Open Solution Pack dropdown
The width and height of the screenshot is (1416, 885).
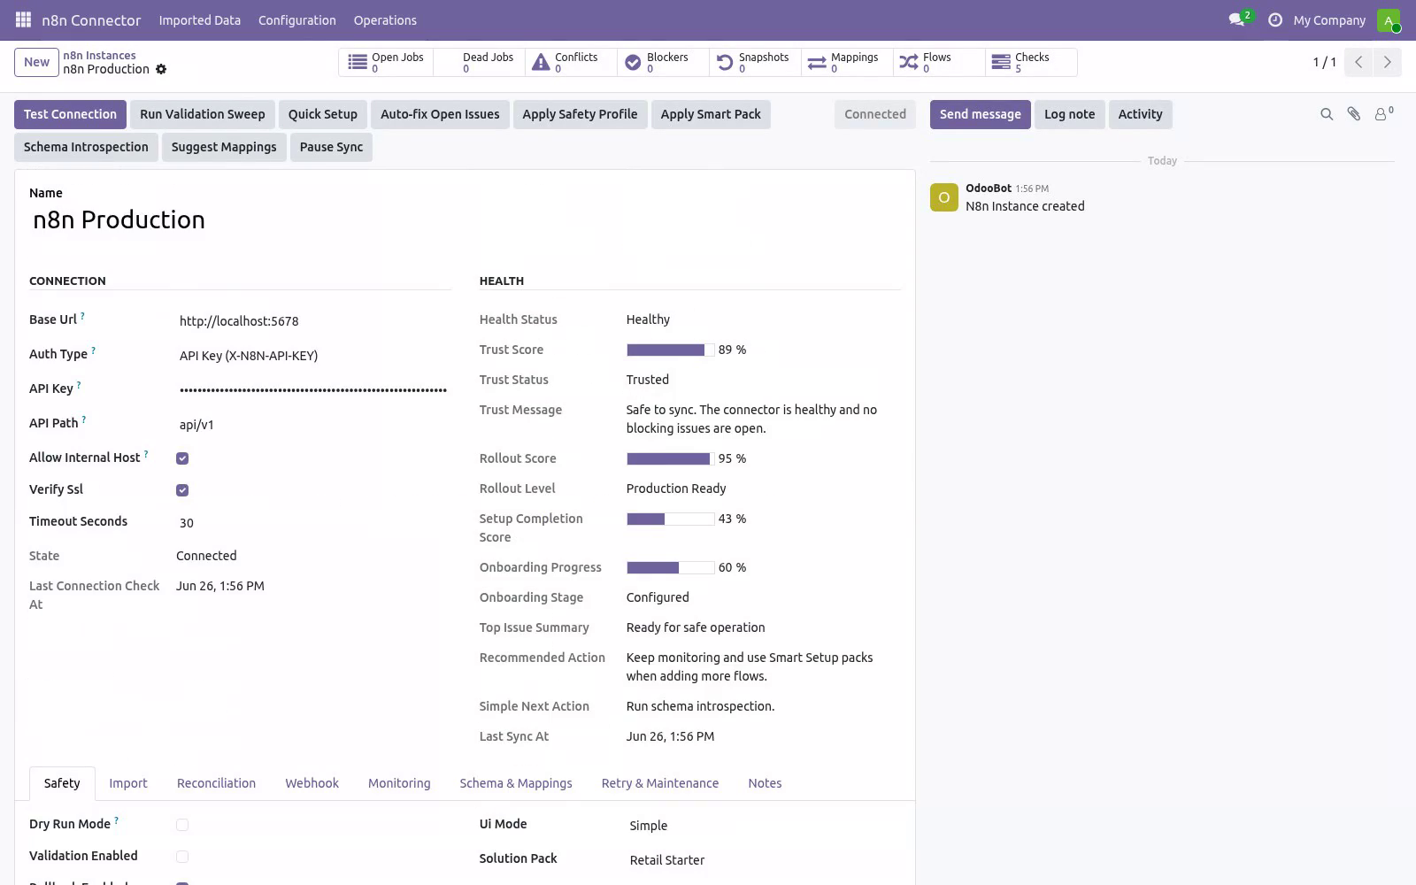coord(764,860)
